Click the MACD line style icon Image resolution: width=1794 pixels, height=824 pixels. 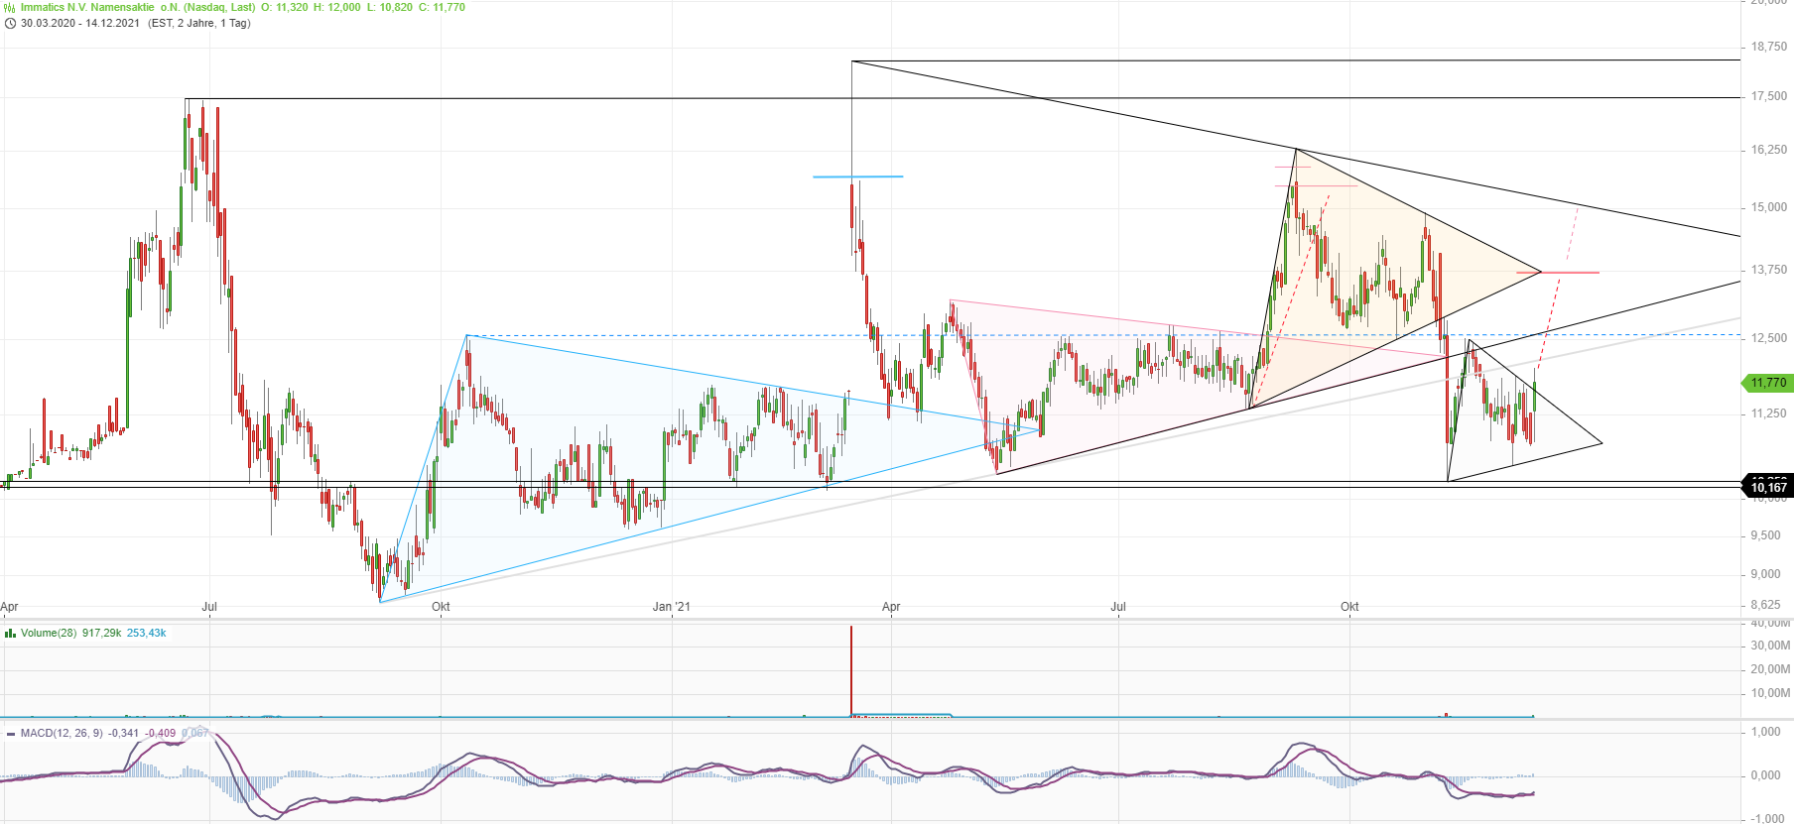(x=10, y=733)
